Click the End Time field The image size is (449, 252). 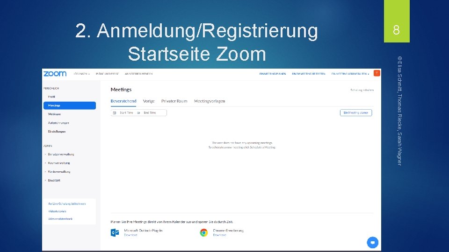[x=150, y=113]
